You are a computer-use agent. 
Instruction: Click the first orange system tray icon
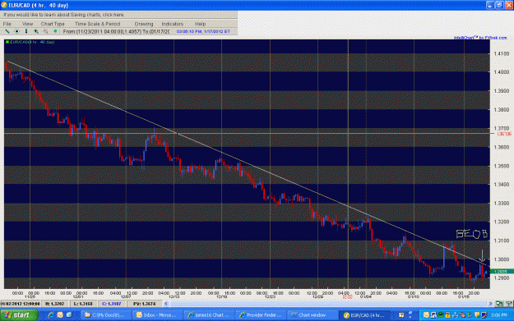coord(426,315)
